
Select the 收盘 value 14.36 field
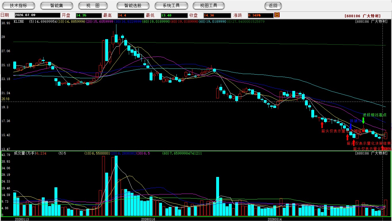click(217, 15)
